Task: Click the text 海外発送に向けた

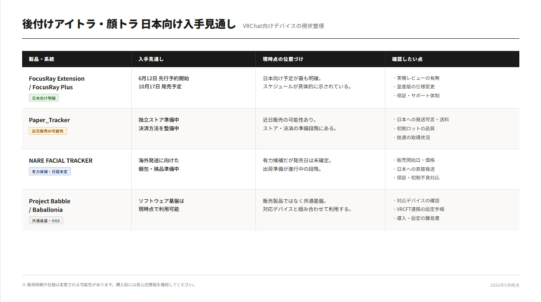Action: [x=159, y=160]
